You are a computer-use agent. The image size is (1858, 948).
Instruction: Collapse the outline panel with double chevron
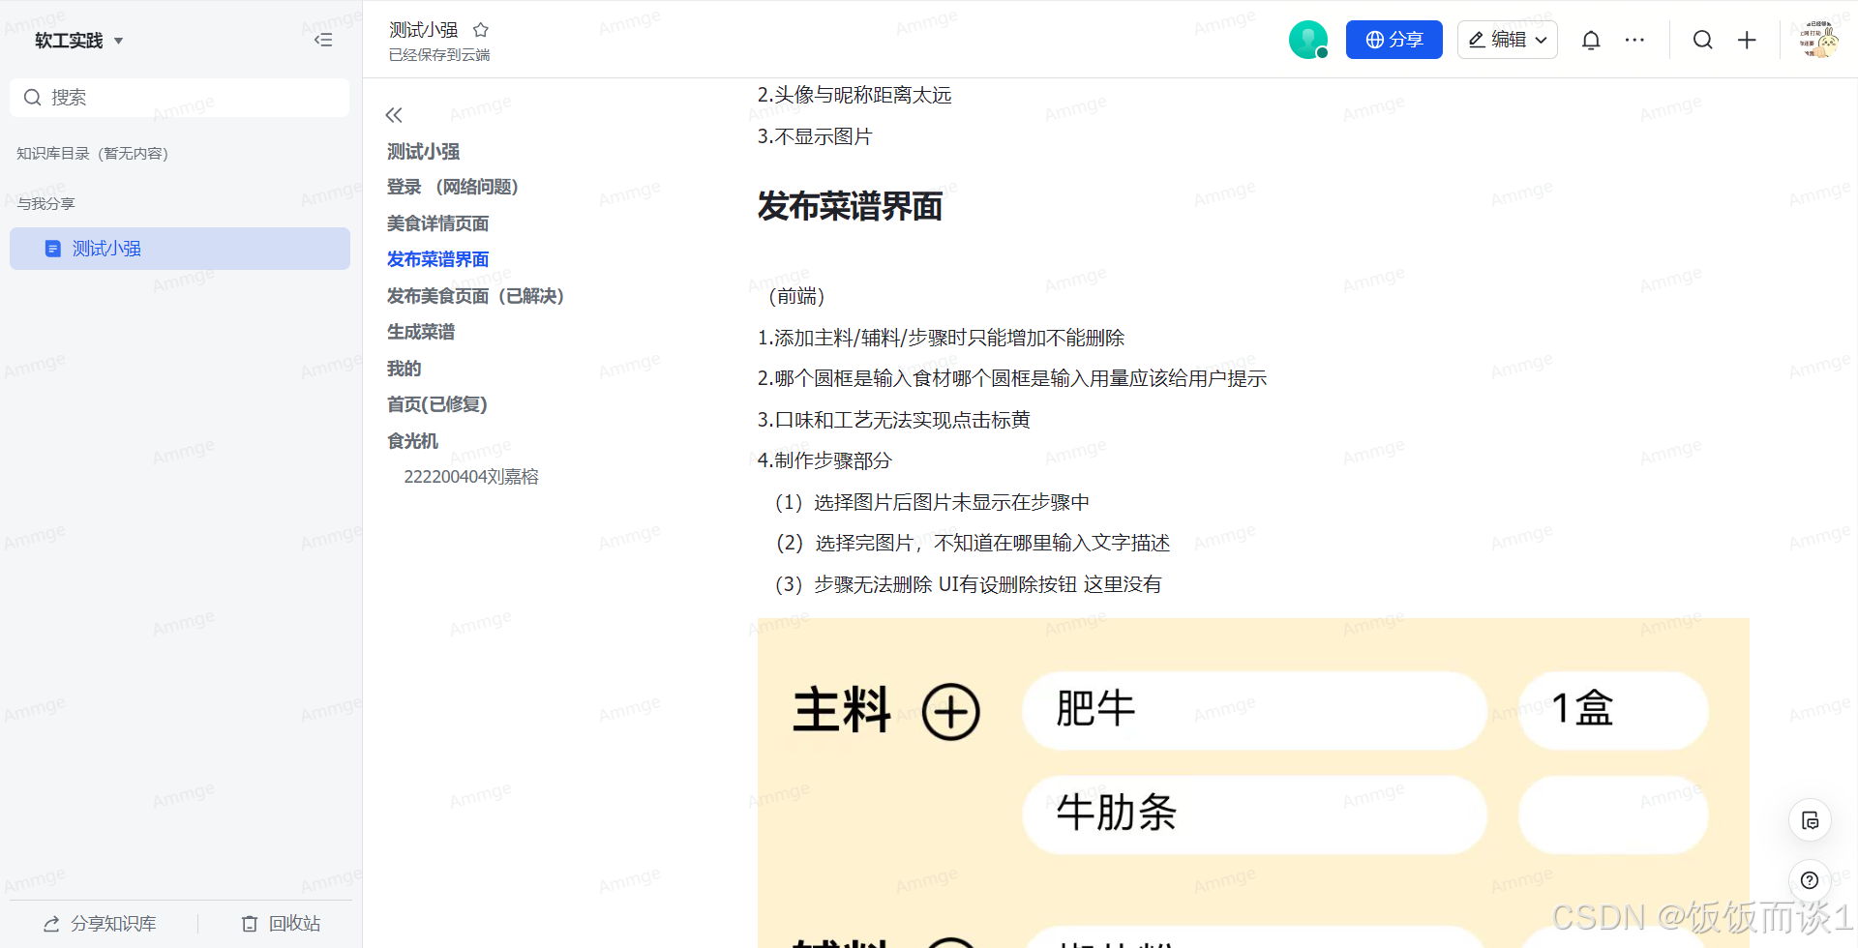(x=394, y=115)
